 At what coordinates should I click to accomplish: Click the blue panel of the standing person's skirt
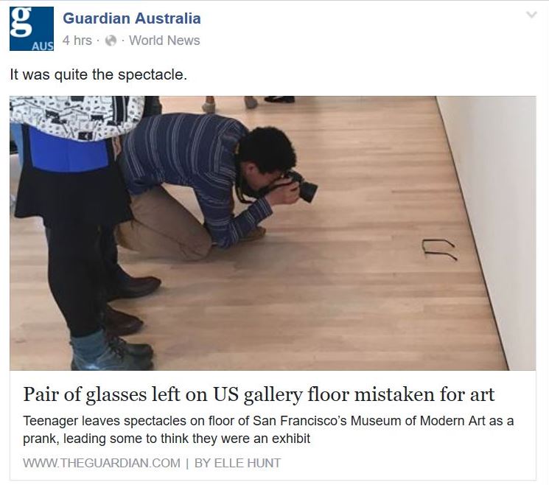pos(69,150)
